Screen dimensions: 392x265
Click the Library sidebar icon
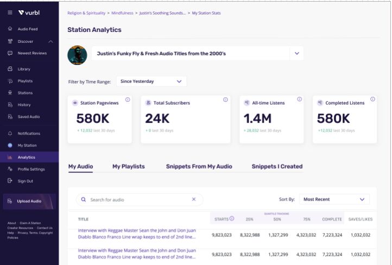click(x=10, y=69)
